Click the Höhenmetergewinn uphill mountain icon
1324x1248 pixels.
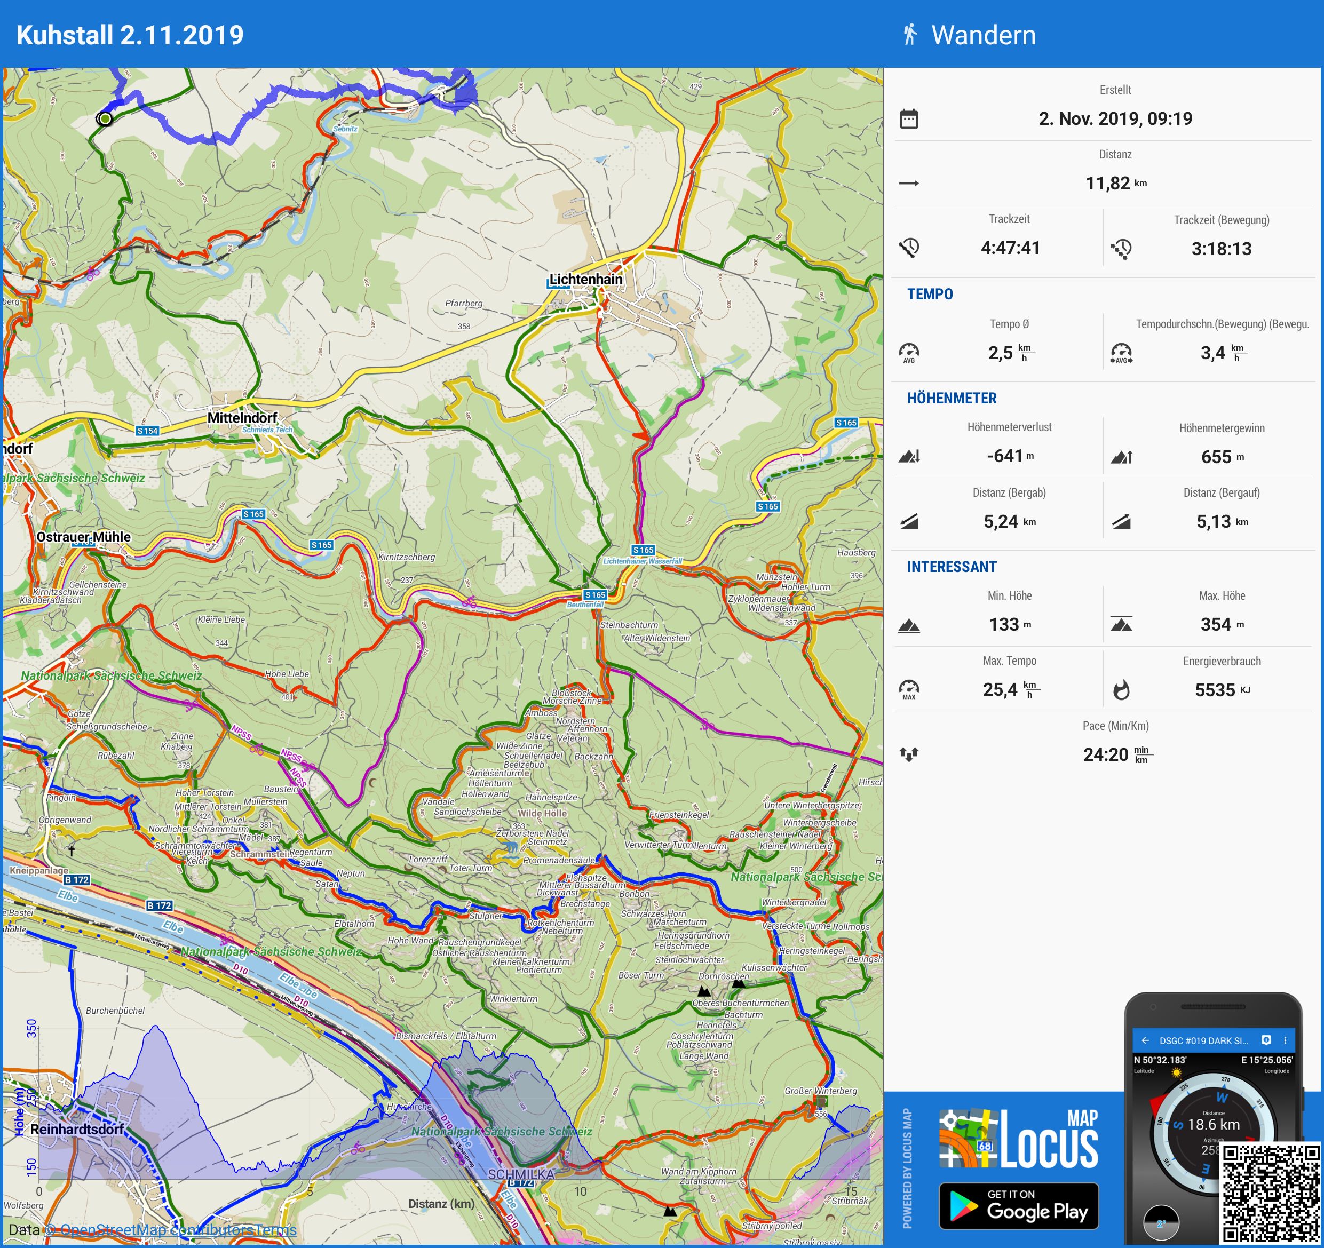[1122, 457]
